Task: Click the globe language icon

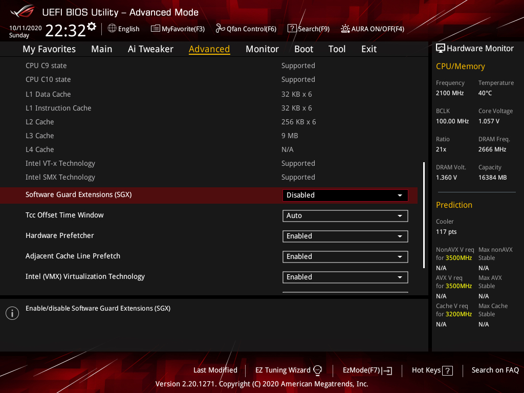Action: [x=112, y=29]
